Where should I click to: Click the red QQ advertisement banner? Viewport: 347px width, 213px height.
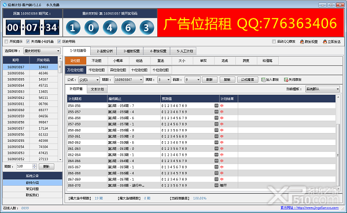[250, 23]
